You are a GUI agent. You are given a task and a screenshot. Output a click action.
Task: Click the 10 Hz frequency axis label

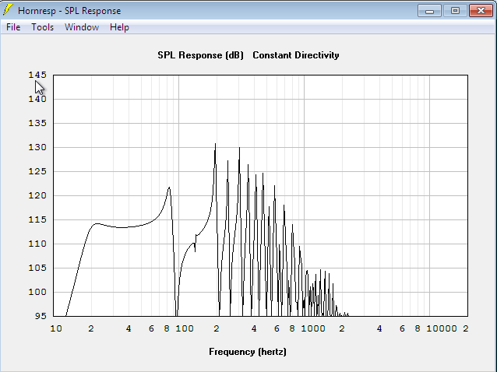[56, 328]
